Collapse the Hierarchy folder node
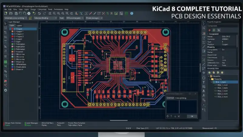243x137 pixels. 210,79
